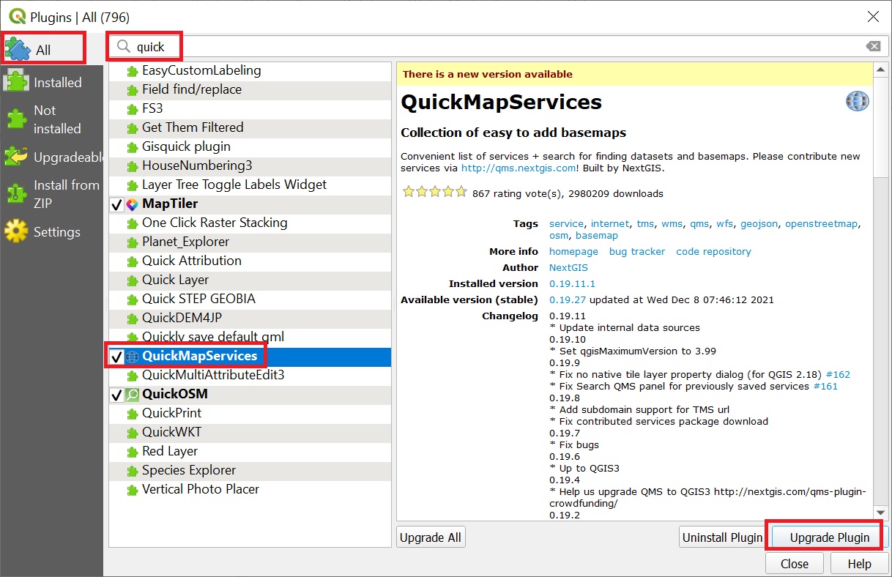Click the geojson tag link
This screenshot has height=577, width=892.
pyautogui.click(x=759, y=223)
